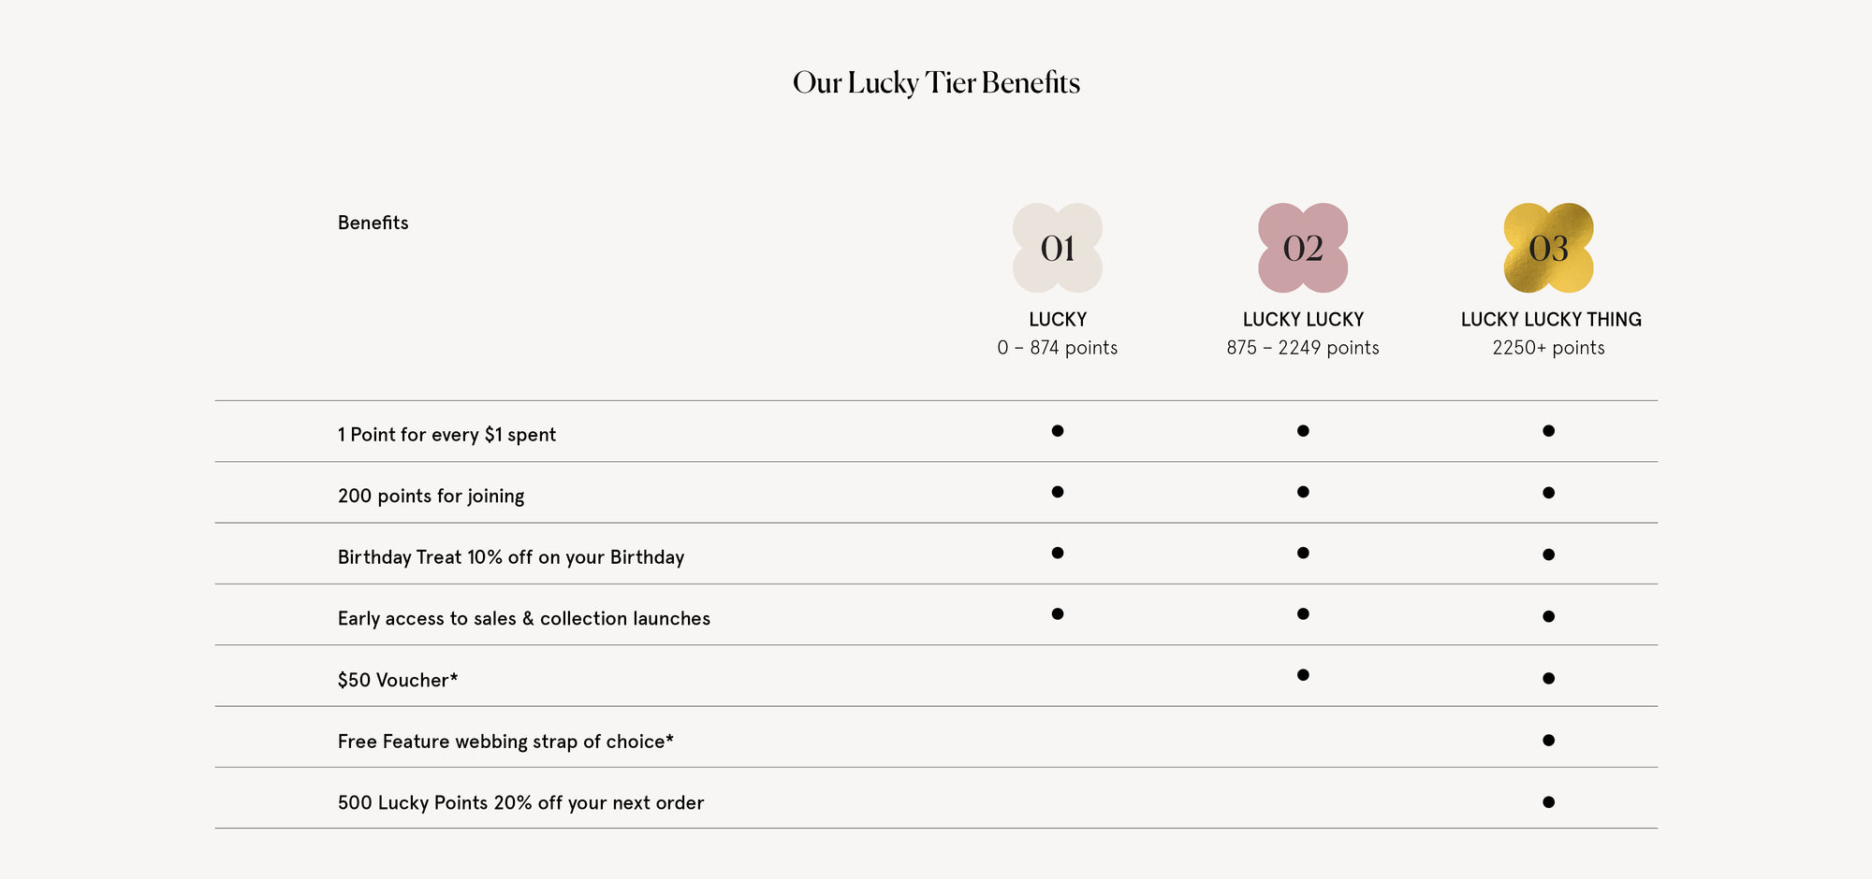Click the 01 Lucky tier badge
The image size is (1872, 879).
pos(1058,248)
